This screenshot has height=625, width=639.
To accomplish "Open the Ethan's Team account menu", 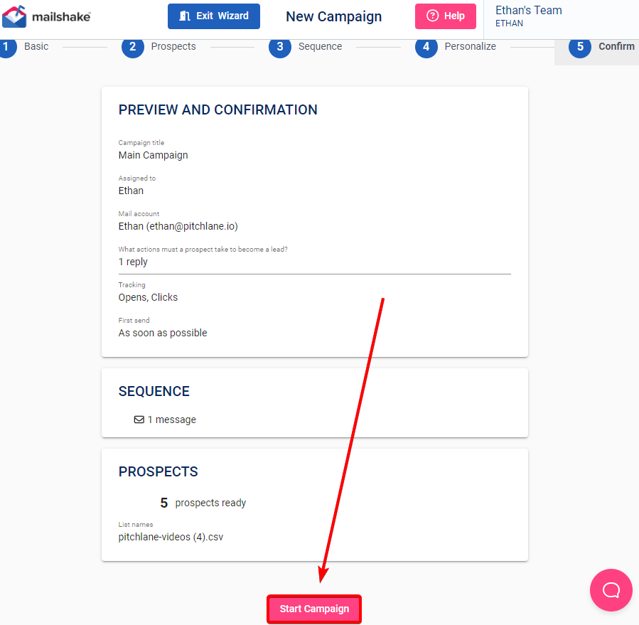I will [x=528, y=16].
